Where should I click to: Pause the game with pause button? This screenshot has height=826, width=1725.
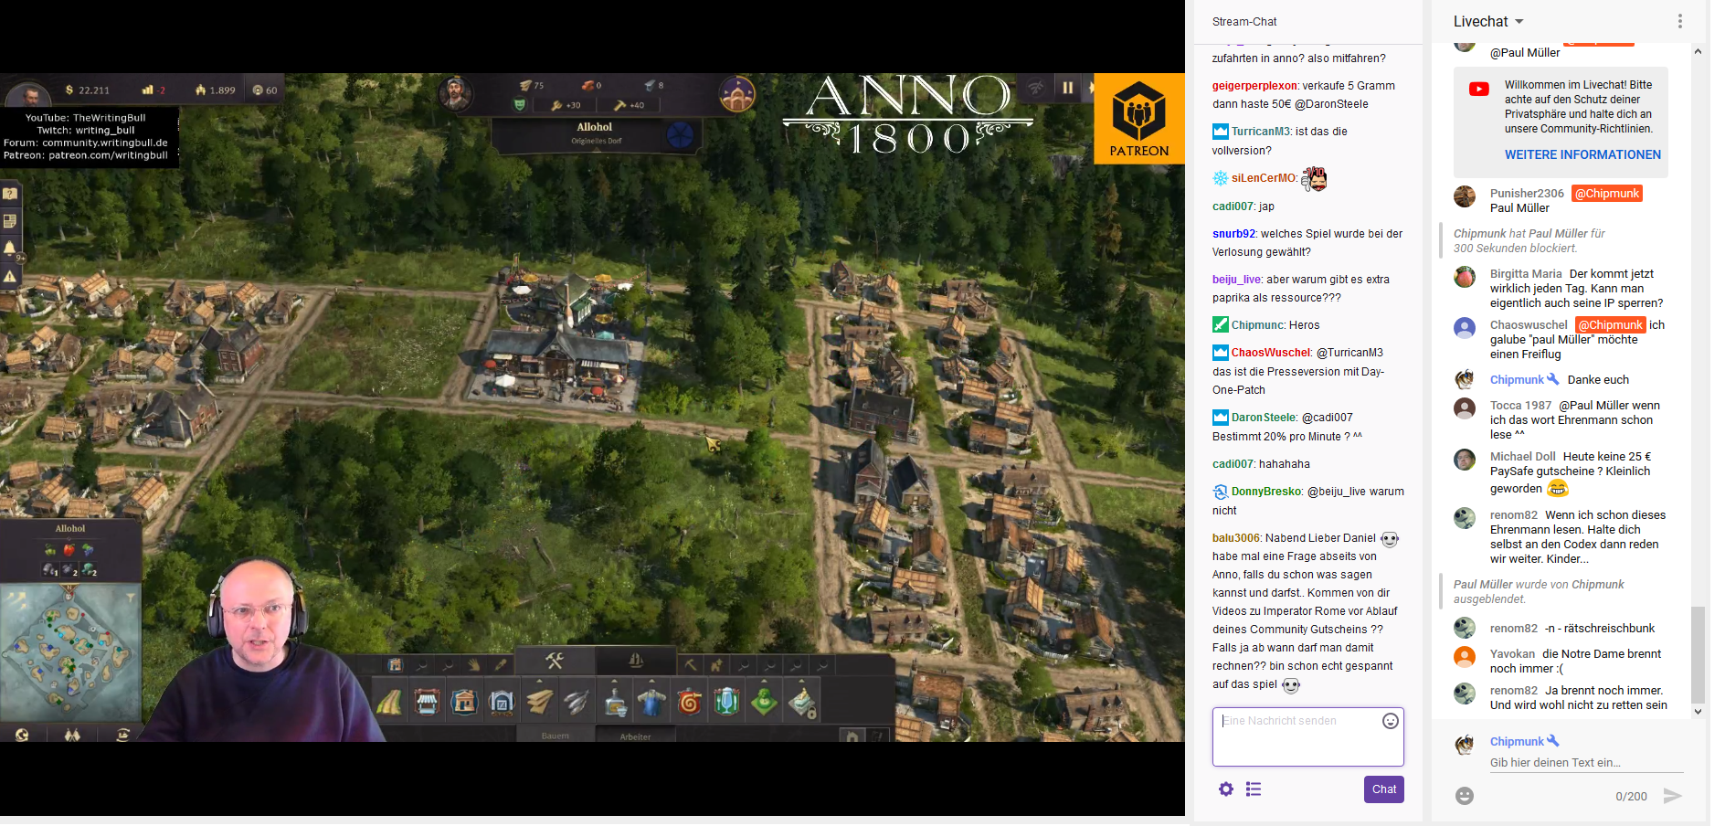[x=1067, y=88]
